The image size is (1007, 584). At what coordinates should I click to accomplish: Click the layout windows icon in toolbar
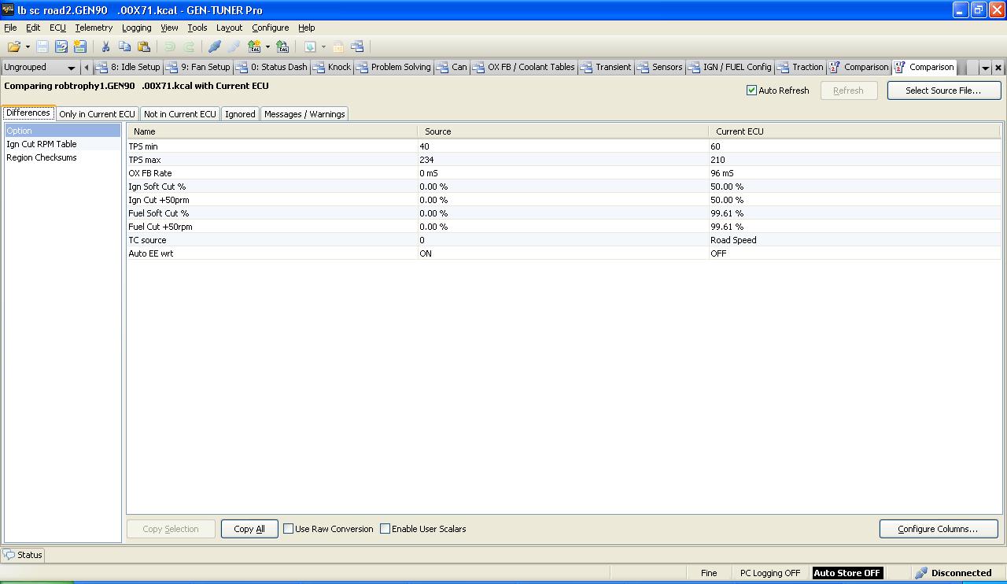(357, 47)
